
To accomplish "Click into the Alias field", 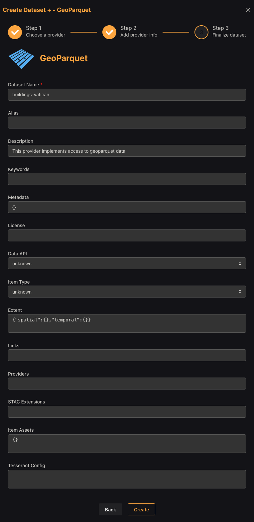I will pos(127,123).
